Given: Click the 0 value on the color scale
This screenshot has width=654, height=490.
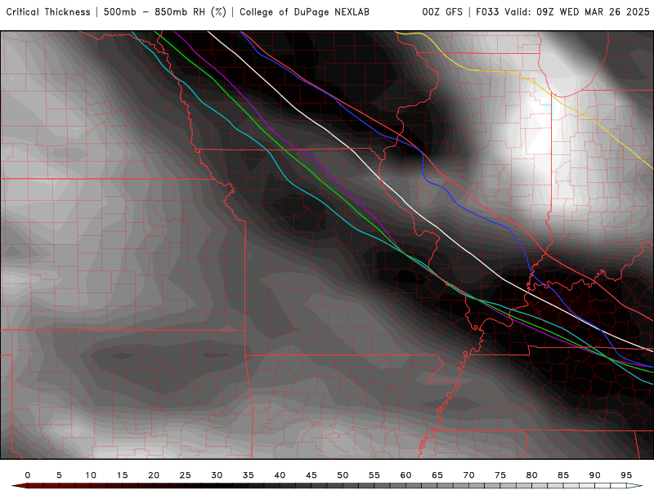Looking at the screenshot, I should tap(28, 475).
